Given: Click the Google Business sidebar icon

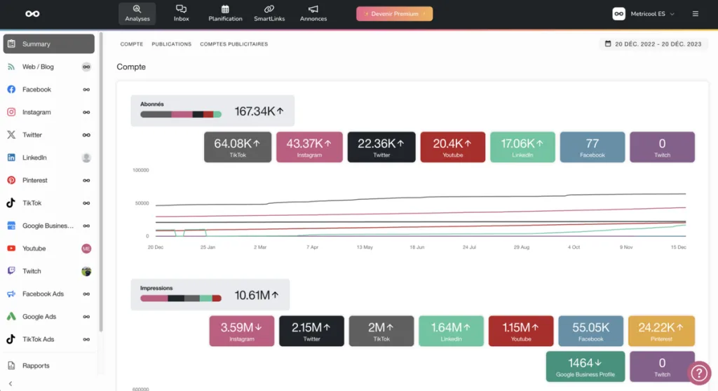Looking at the screenshot, I should point(11,226).
